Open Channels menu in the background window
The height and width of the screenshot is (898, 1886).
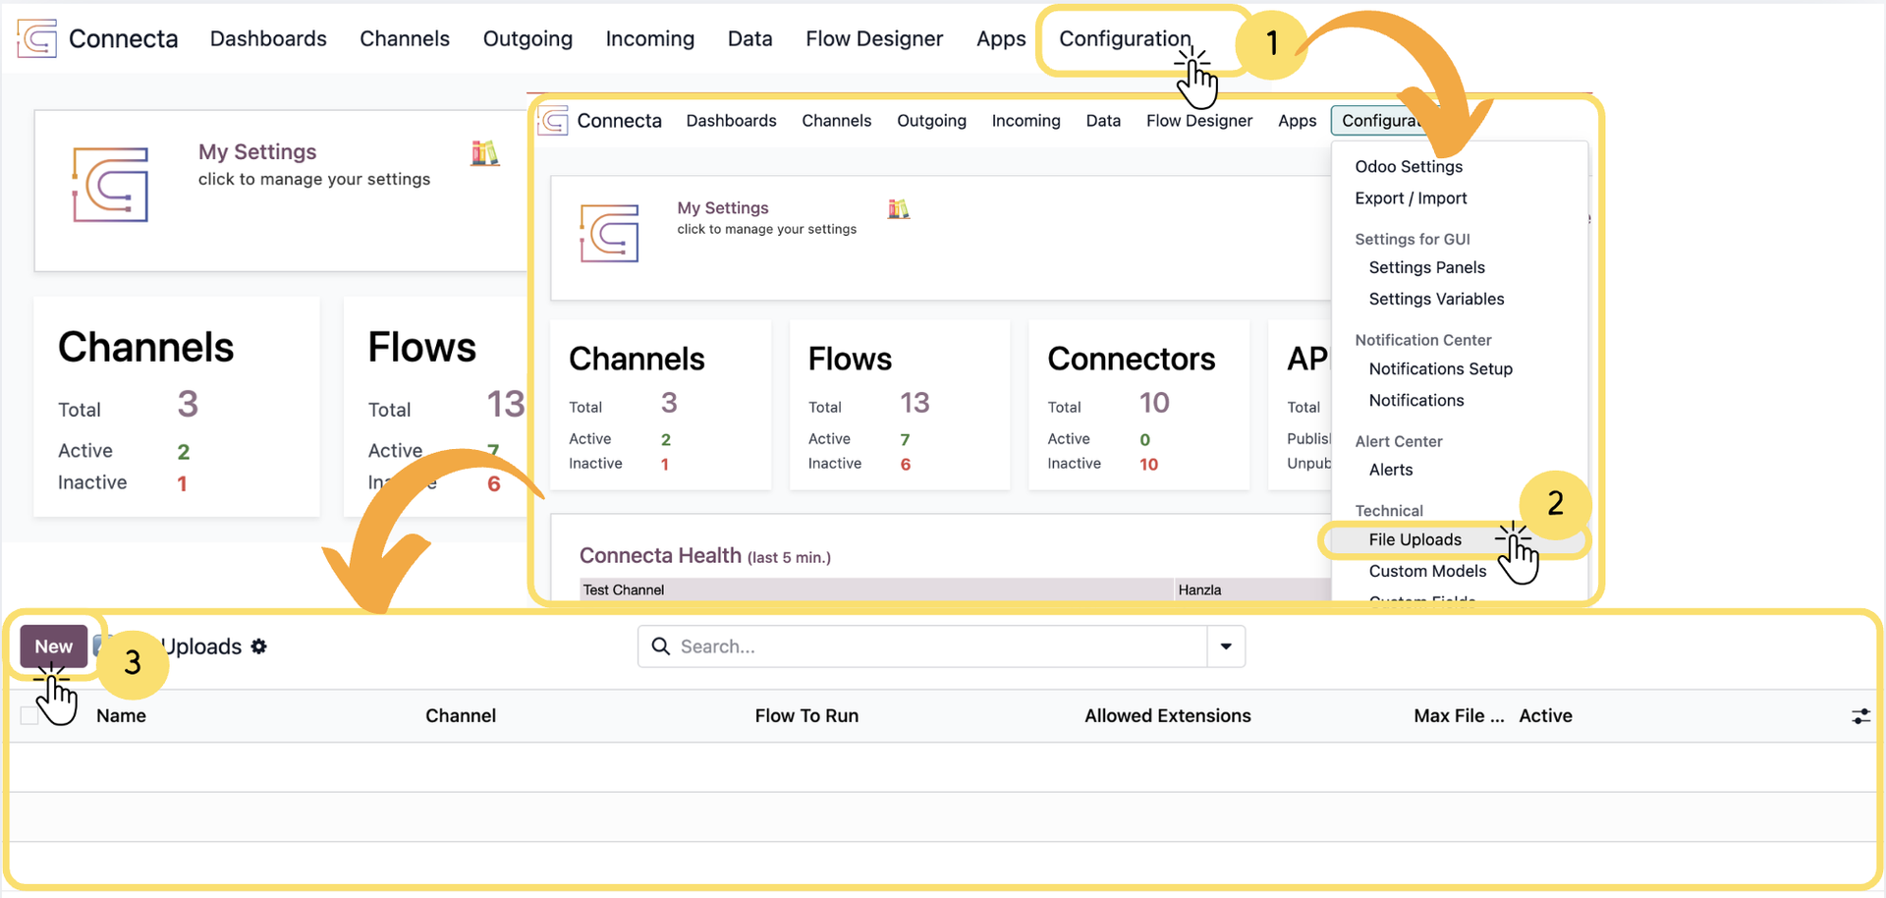(405, 38)
